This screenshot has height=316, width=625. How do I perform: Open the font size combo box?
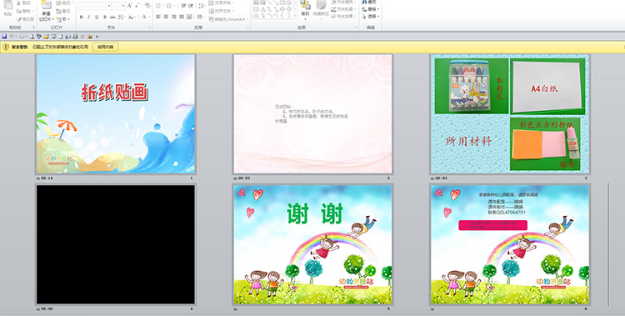click(x=119, y=6)
